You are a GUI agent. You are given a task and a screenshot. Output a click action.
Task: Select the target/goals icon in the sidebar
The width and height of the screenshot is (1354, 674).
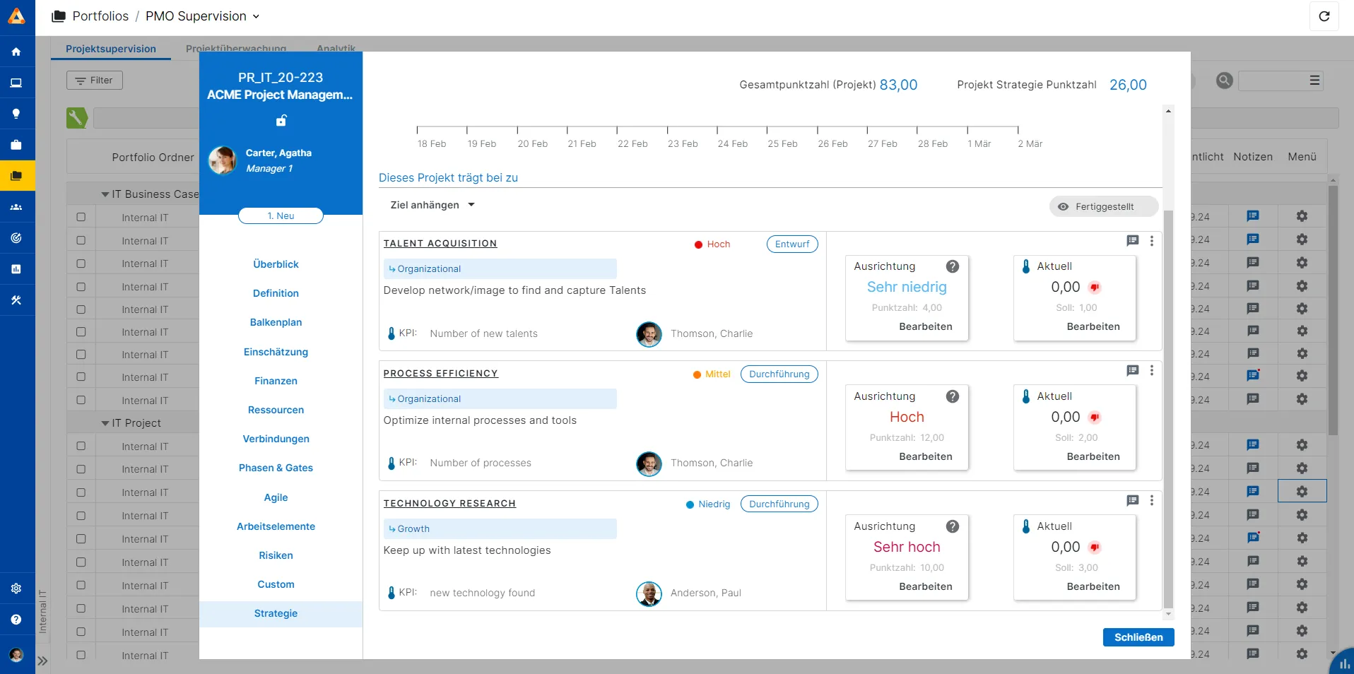tap(16, 238)
